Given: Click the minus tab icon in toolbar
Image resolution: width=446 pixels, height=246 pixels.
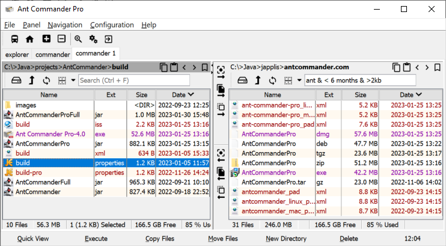Looking at the screenshot, I should point(61,38).
